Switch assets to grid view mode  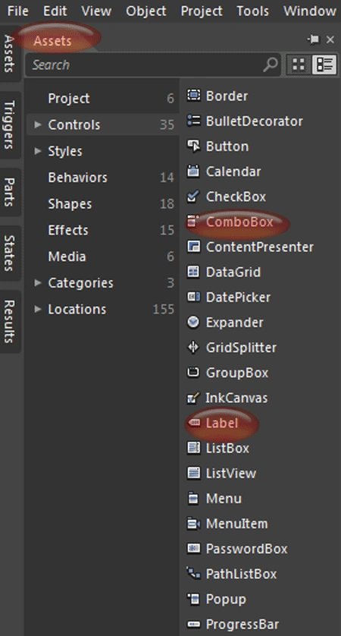point(299,65)
